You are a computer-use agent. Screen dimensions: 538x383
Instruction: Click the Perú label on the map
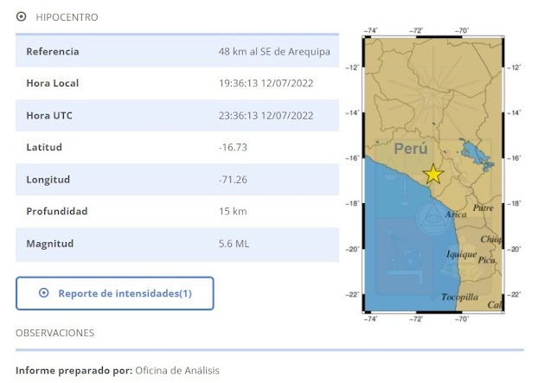tap(411, 149)
